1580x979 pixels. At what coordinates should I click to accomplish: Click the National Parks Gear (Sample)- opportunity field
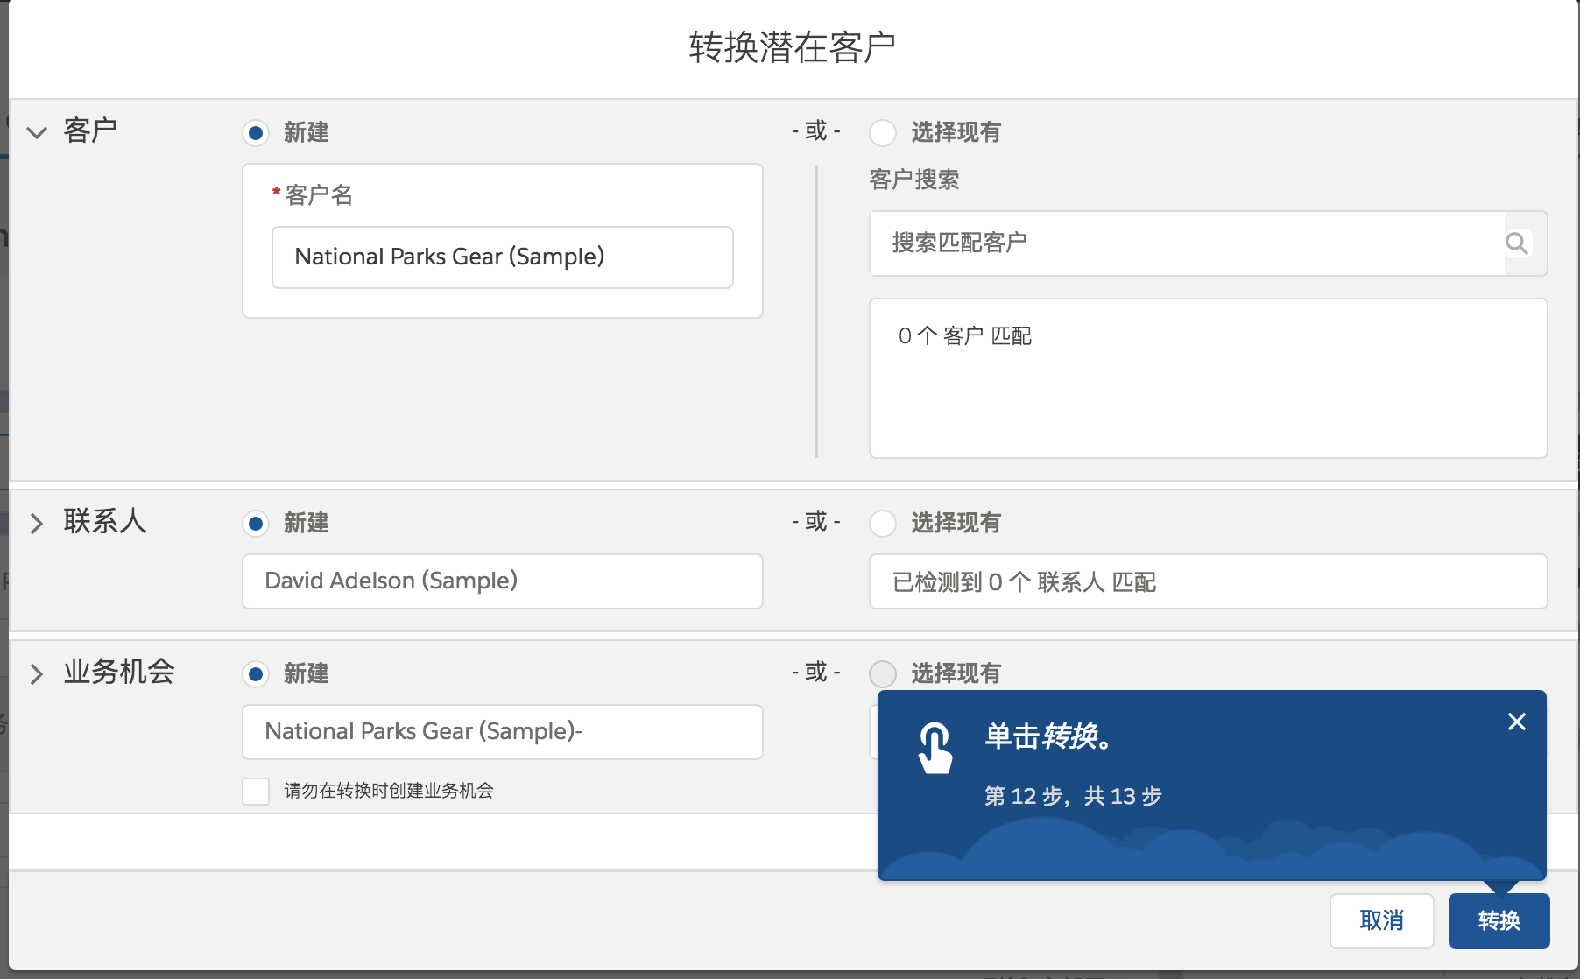[503, 732]
